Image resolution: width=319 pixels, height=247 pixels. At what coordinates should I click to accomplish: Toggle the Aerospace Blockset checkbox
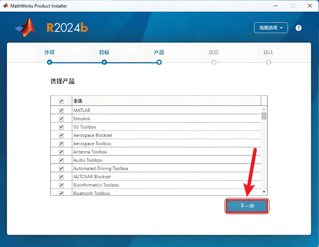tap(61, 136)
